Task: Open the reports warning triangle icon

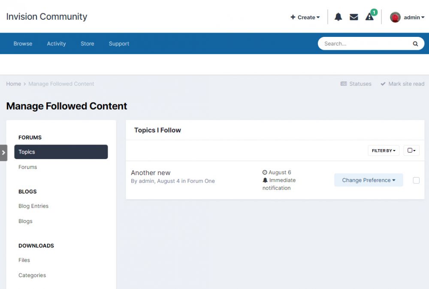Action: 369,17
